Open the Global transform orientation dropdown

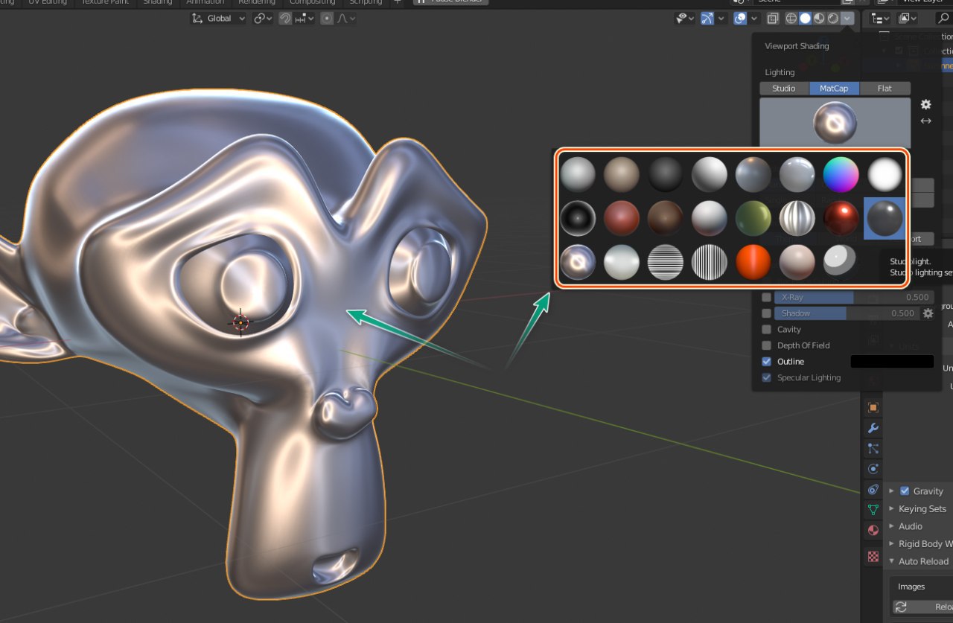[x=218, y=19]
